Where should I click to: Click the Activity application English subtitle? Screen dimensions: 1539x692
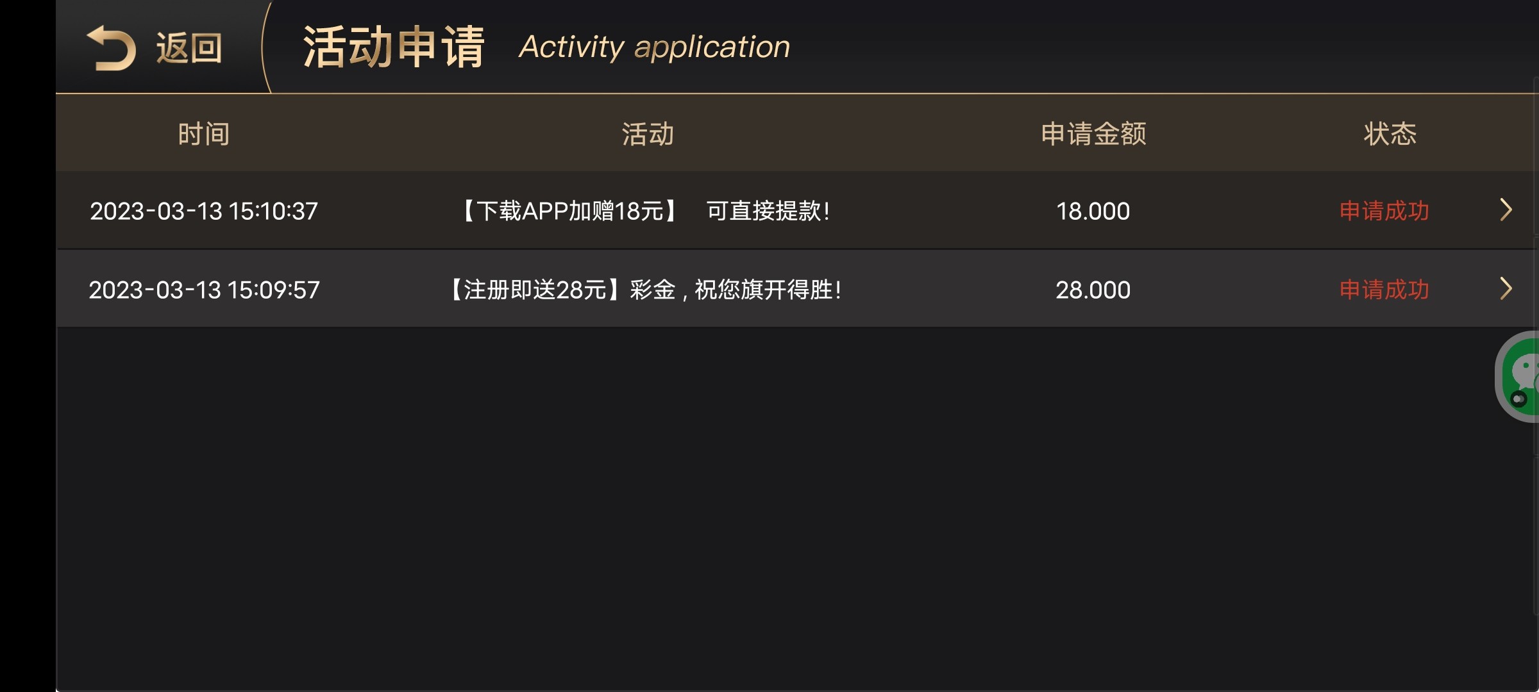654,46
